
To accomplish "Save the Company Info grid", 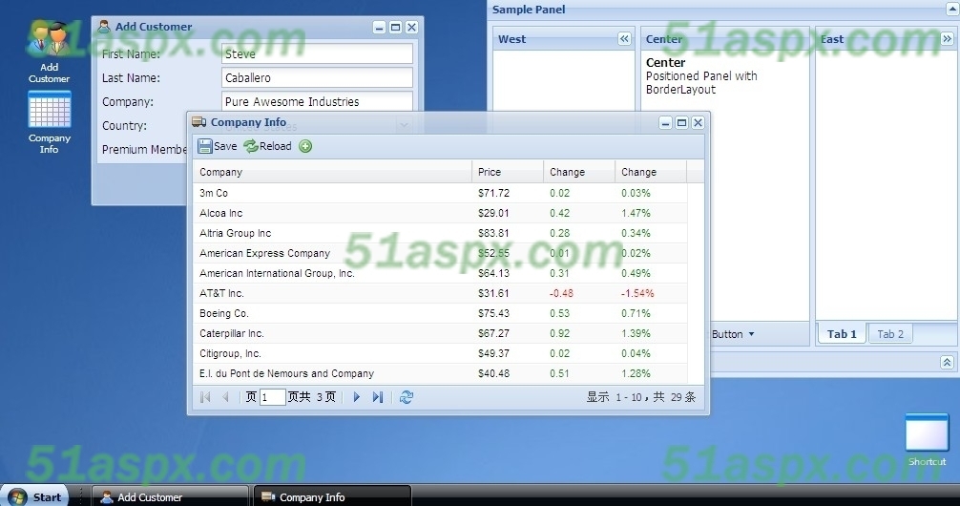I will pyautogui.click(x=218, y=146).
